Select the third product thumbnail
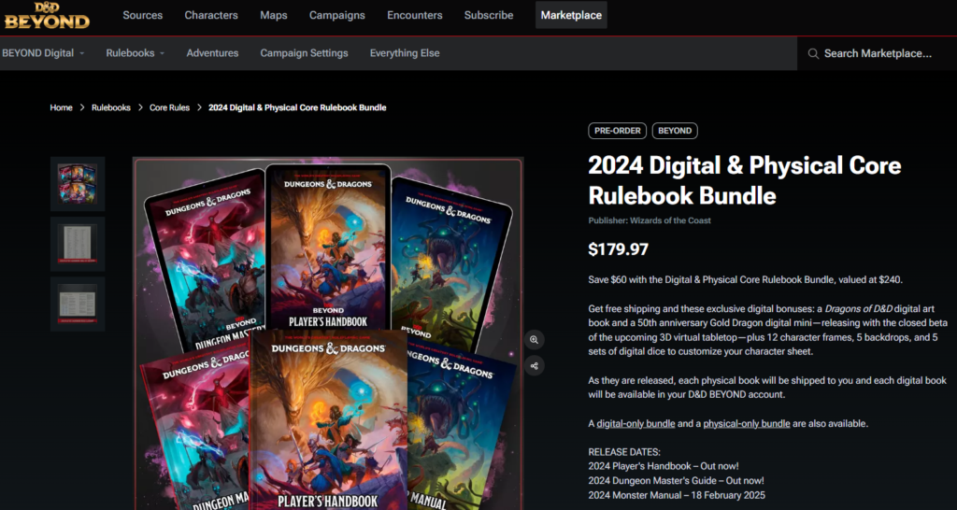 pyautogui.click(x=78, y=304)
